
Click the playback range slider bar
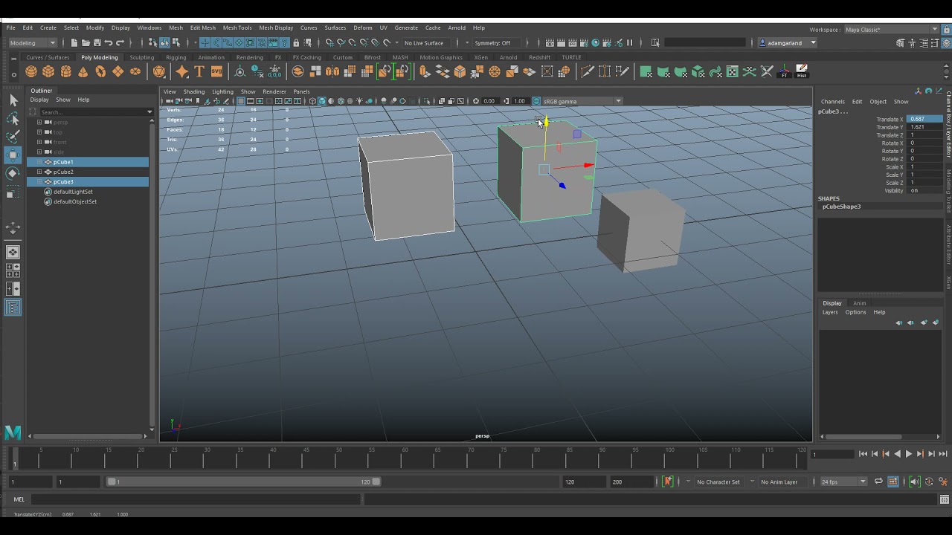point(244,481)
